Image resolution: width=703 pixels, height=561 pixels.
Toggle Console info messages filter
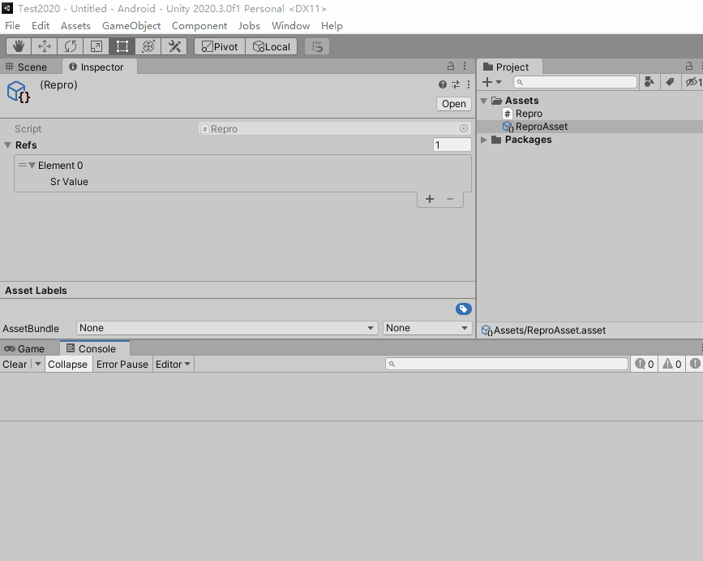point(645,364)
